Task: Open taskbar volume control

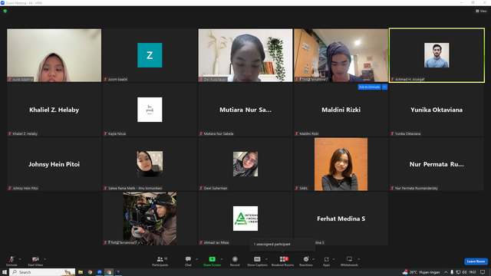Action: click(464, 272)
